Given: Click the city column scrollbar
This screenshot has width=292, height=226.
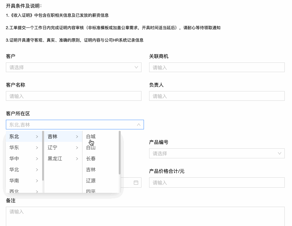Looking at the screenshot, I should [119, 153].
